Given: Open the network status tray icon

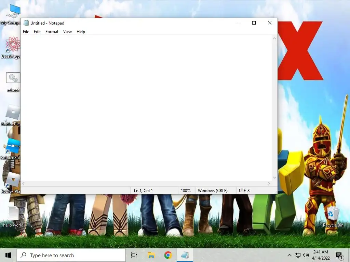Looking at the screenshot, I should tap(298, 255).
